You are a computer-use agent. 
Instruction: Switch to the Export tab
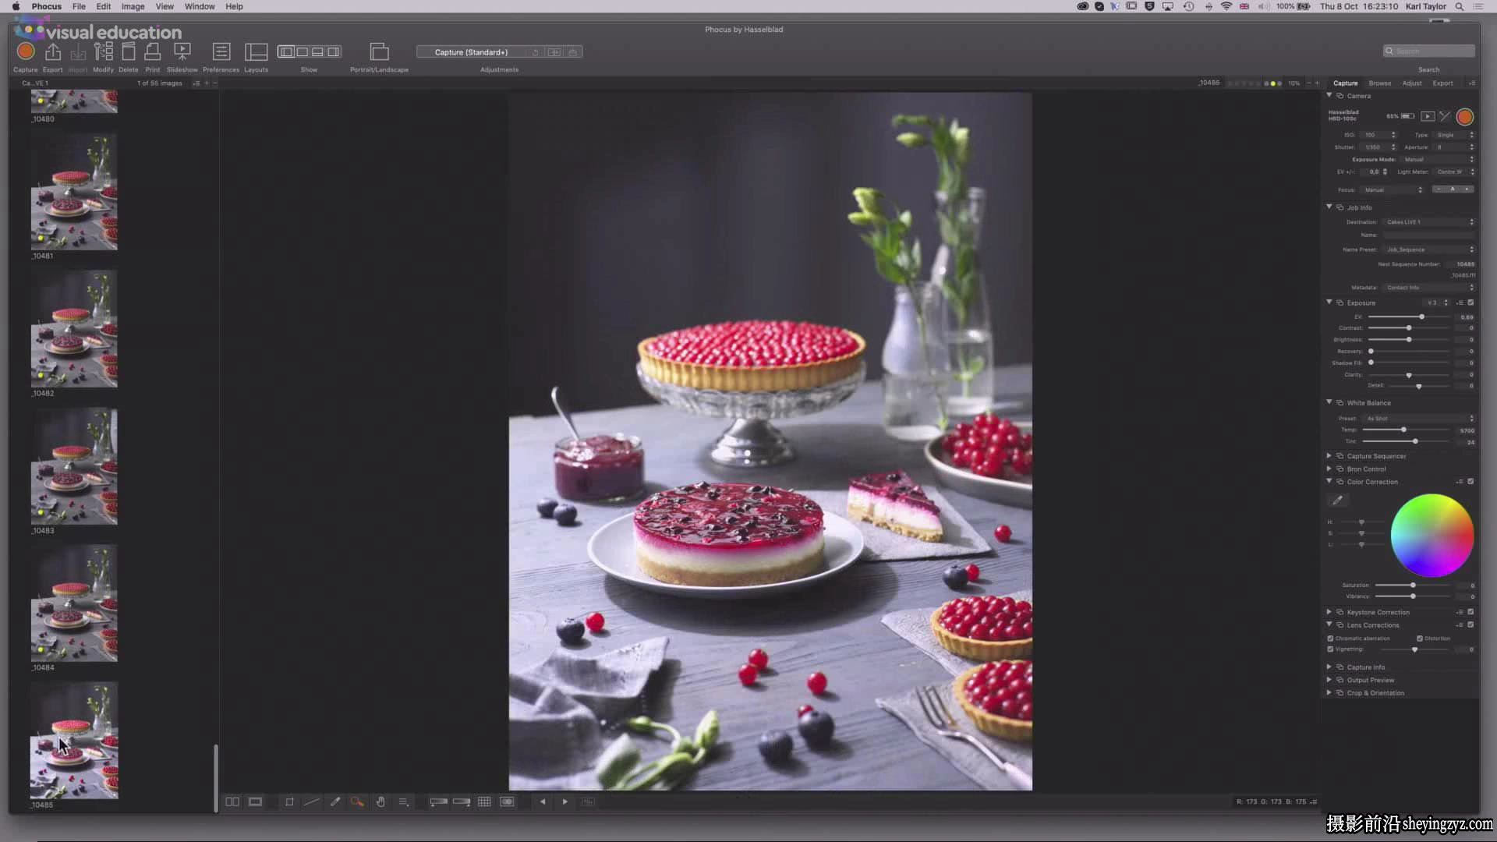[1442, 83]
